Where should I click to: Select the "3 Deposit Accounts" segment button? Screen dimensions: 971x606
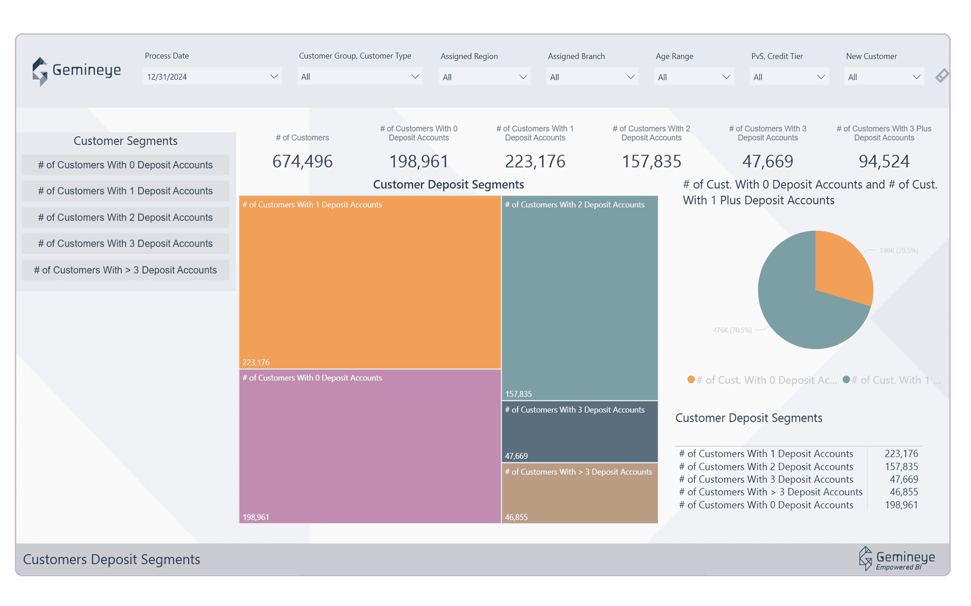point(125,243)
